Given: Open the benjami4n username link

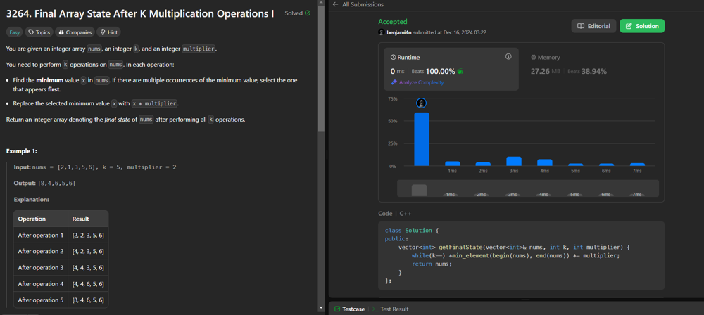Looking at the screenshot, I should click(401, 32).
